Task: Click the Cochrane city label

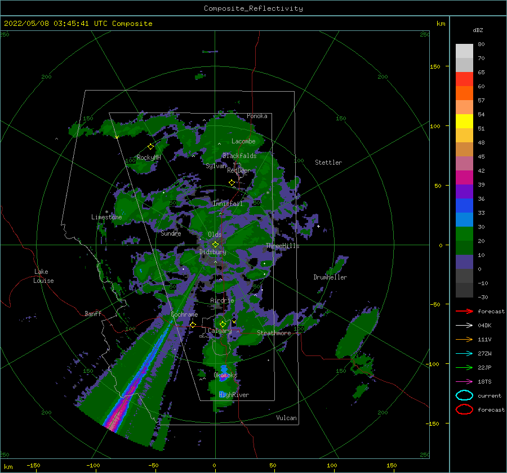Action: pos(184,314)
